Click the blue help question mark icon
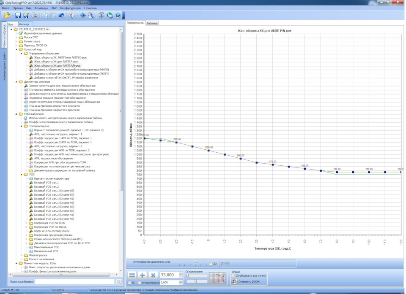 [x=118, y=16]
